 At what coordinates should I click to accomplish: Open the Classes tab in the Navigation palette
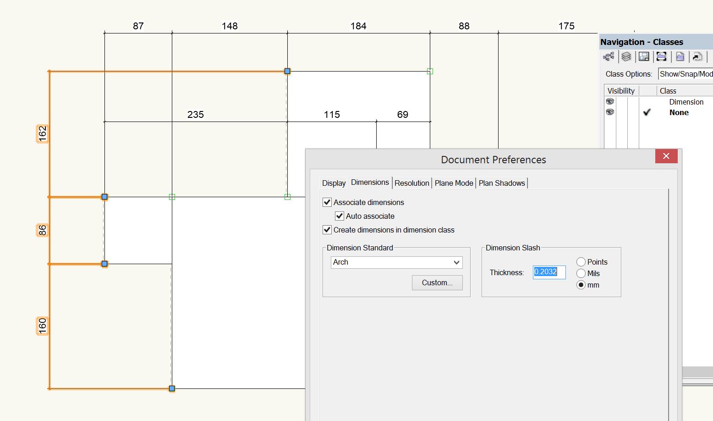point(609,56)
